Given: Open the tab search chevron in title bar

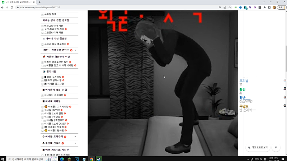Looking at the screenshot, I should [x=264, y=2].
